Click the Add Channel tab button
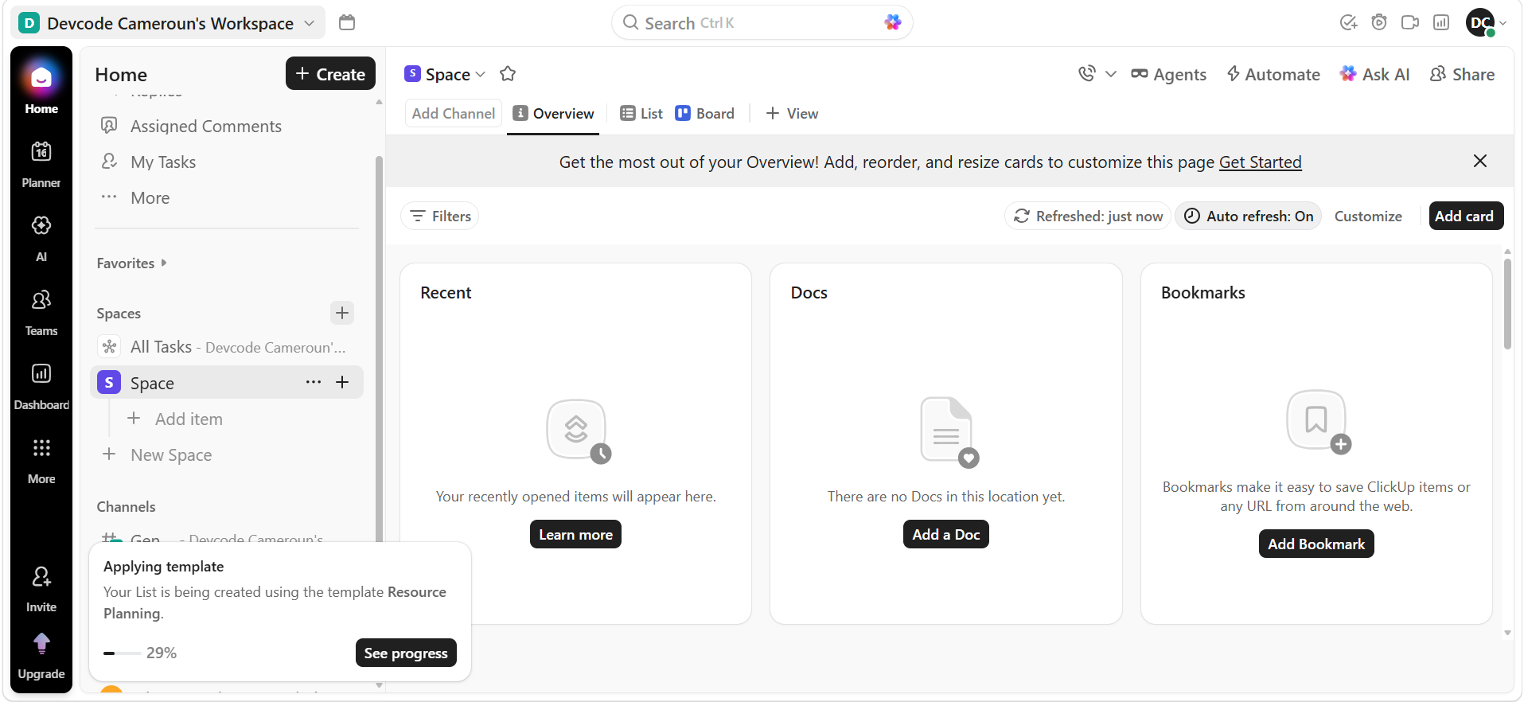Viewport: 1524px width, 702px height. (x=454, y=114)
